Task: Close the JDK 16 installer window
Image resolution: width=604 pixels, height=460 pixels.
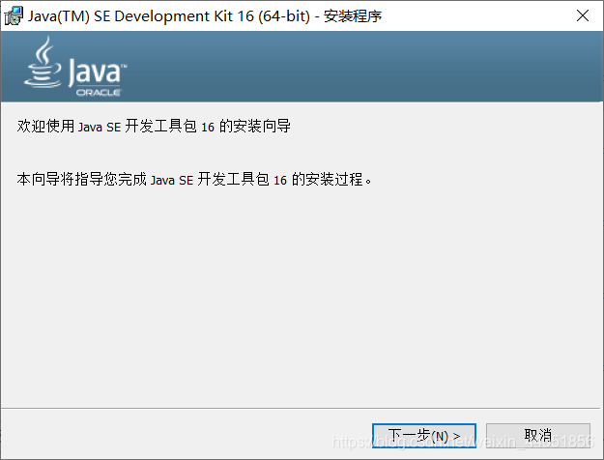Action: pos(583,15)
